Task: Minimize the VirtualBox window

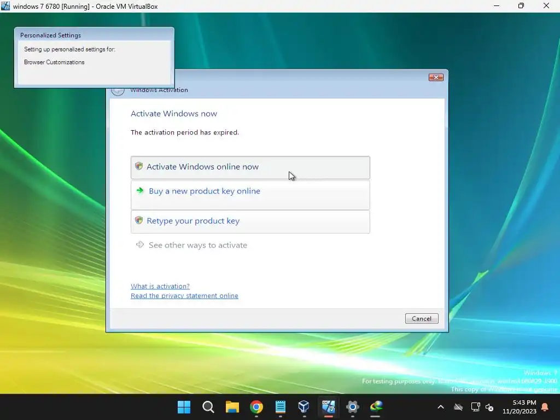Action: pyautogui.click(x=497, y=6)
